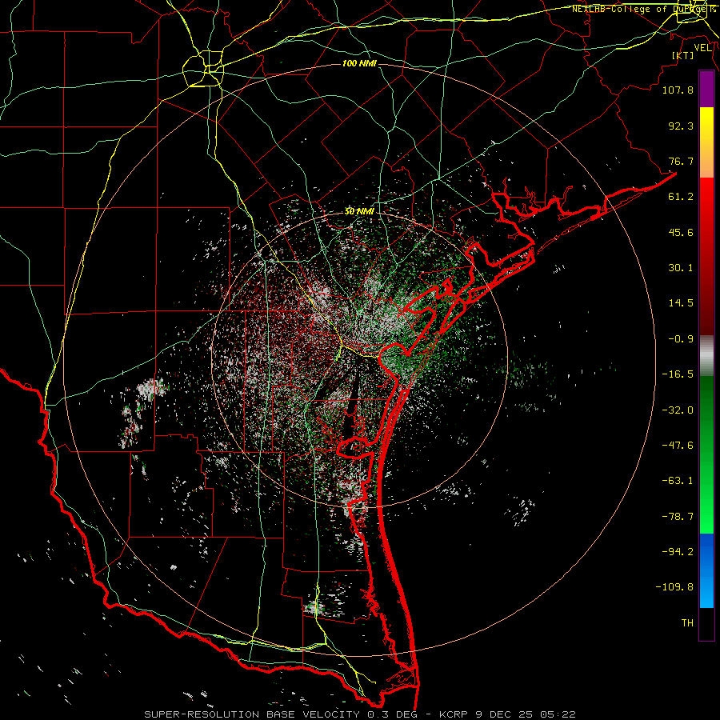720x720 pixels.
Task: Click the 14.5 velocity scale value
Action: point(681,303)
